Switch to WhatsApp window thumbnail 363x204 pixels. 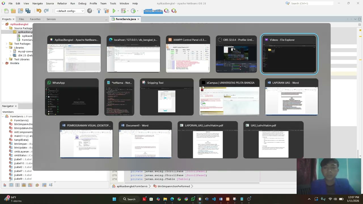[72, 97]
